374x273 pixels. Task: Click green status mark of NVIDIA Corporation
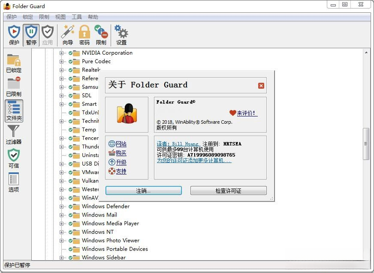coord(70,53)
